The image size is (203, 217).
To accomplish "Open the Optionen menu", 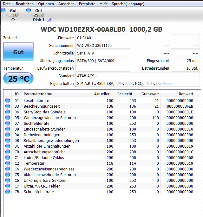I will coord(46,4).
